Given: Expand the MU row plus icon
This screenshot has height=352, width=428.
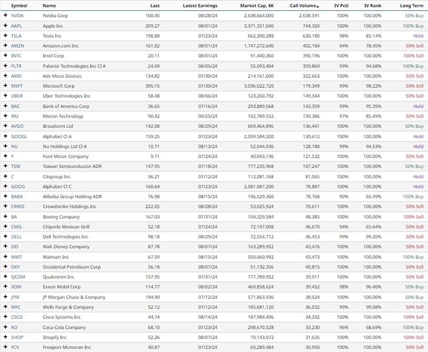Looking at the screenshot, I should (x=5, y=116).
